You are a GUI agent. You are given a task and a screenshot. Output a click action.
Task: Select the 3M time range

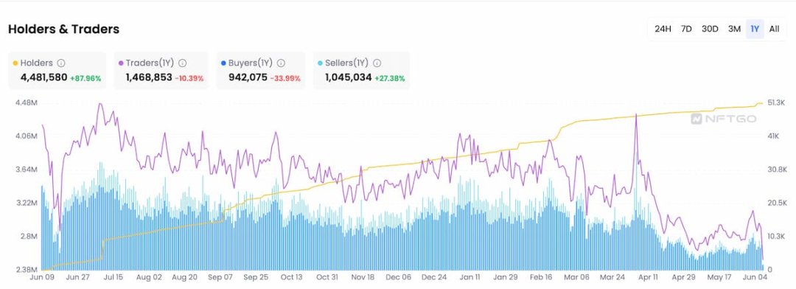[x=734, y=29]
